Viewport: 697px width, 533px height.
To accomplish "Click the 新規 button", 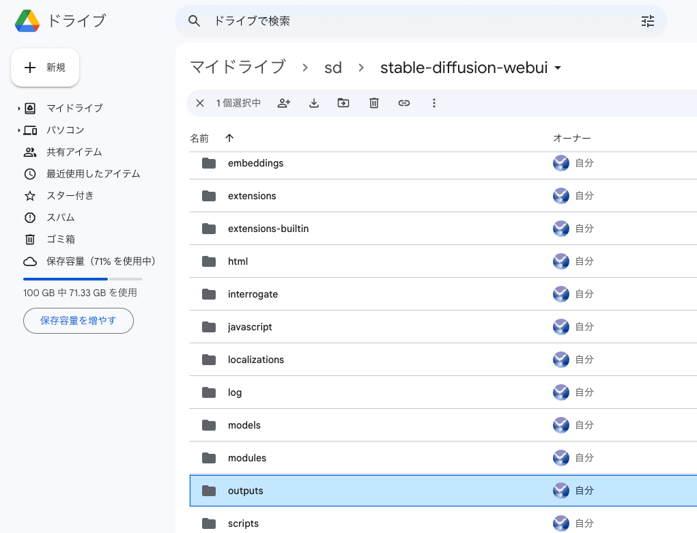I will coord(45,68).
